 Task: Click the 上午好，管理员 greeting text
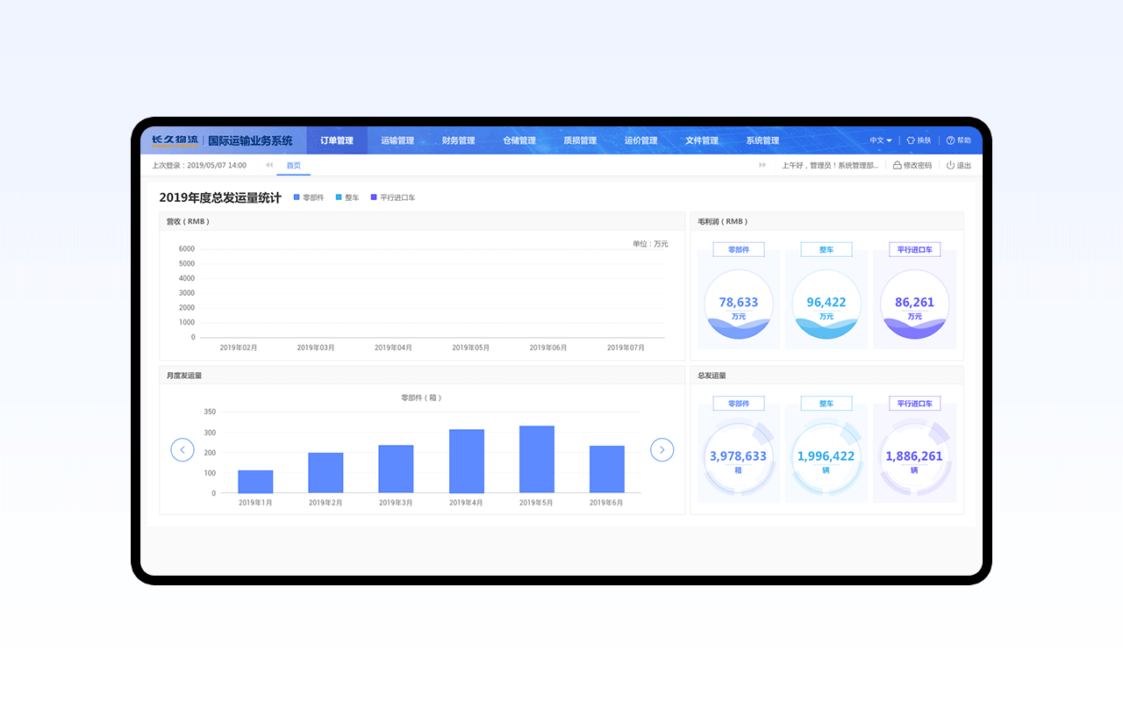[x=830, y=165]
